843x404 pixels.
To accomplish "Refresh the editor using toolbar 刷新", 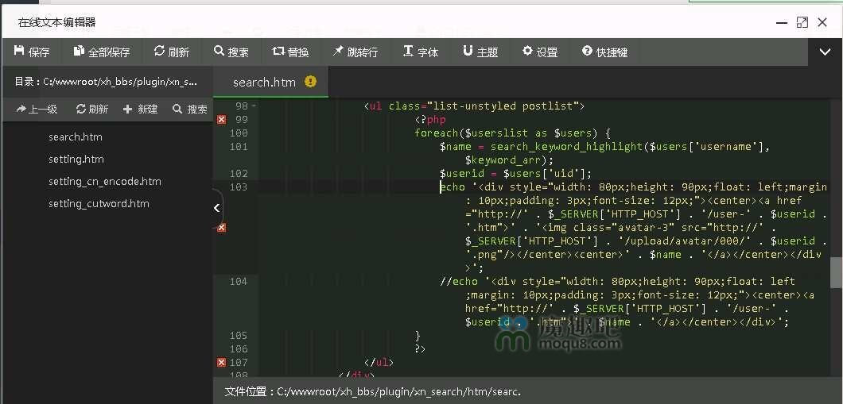I will pos(172,52).
